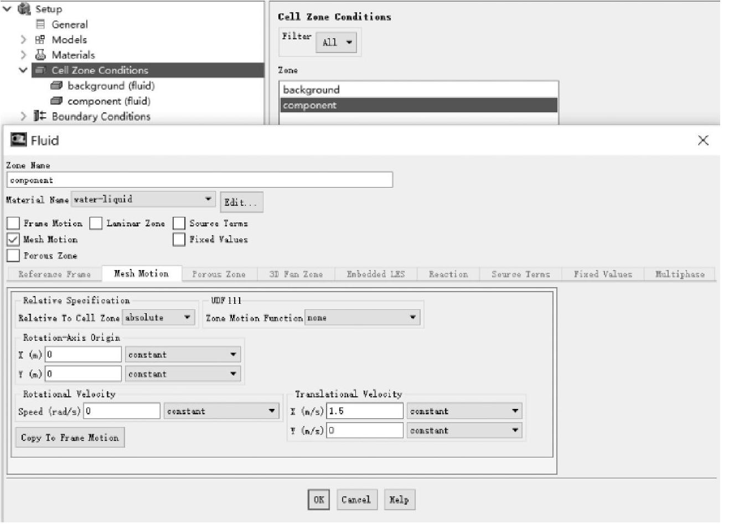
Task: Switch to the Reference Frame tab
Action: [x=54, y=274]
